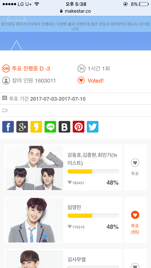Tap the black B share icon
The width and height of the screenshot is (151, 268).
pos(64,127)
